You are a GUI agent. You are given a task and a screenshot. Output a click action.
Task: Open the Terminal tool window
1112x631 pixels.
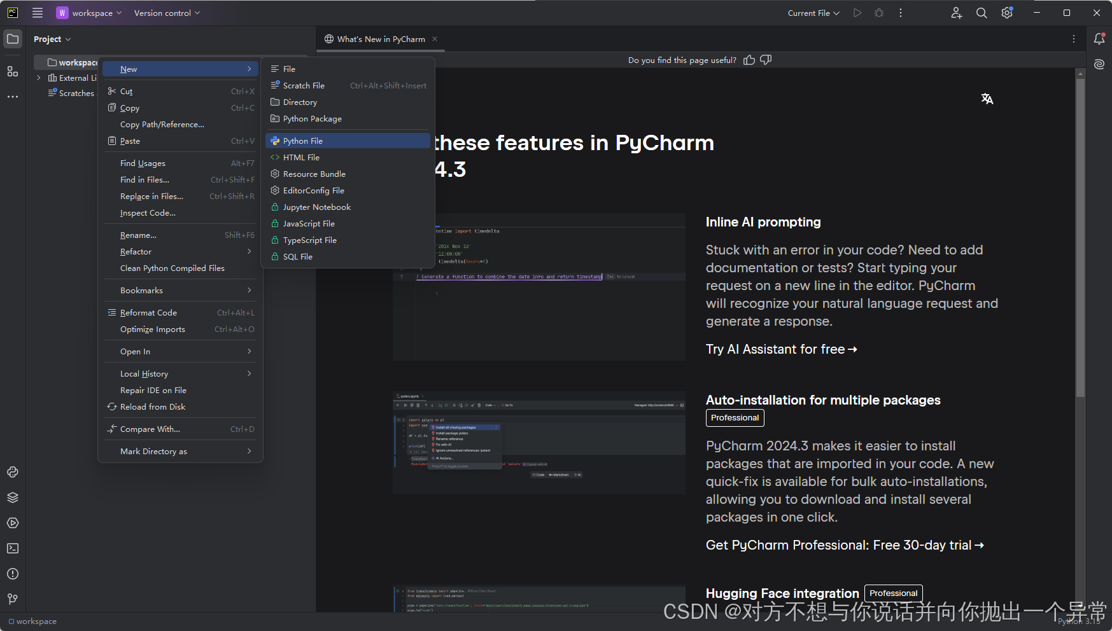13,548
